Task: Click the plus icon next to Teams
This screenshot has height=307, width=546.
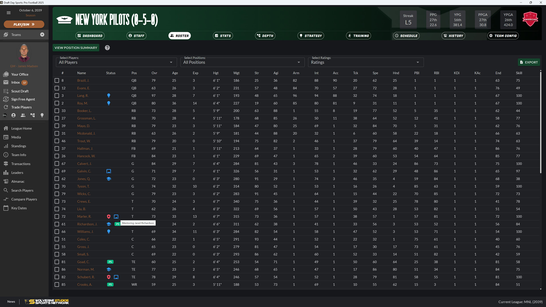Action: 42,35
